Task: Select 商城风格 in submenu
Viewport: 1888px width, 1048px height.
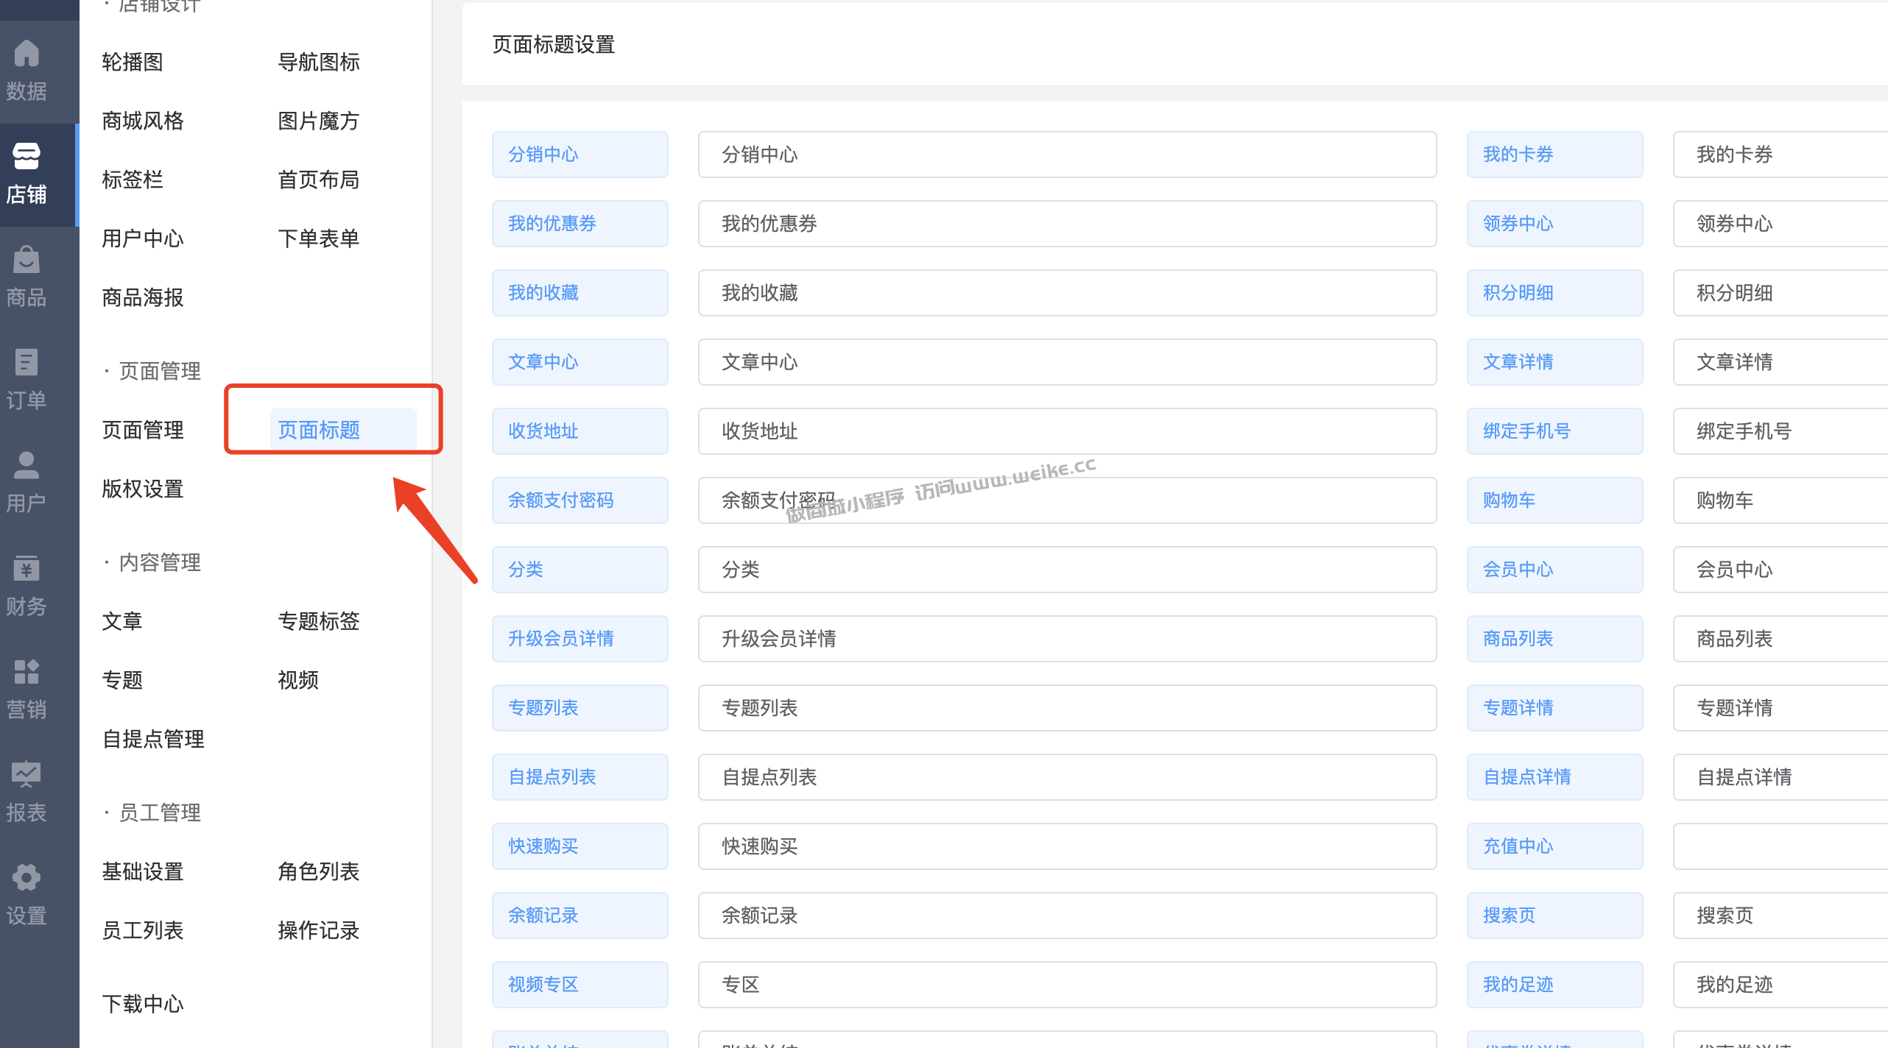Action: pos(143,121)
